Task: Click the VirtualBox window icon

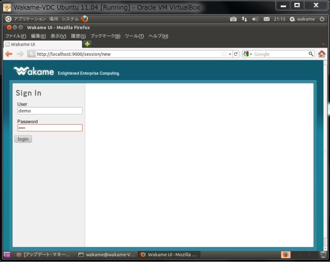Action: click(7, 8)
